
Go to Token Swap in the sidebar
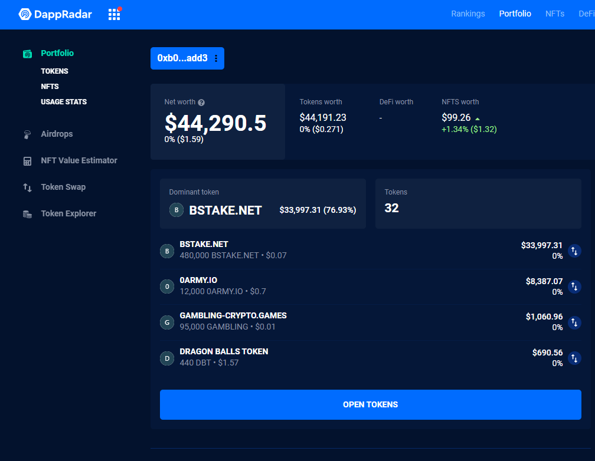[63, 187]
